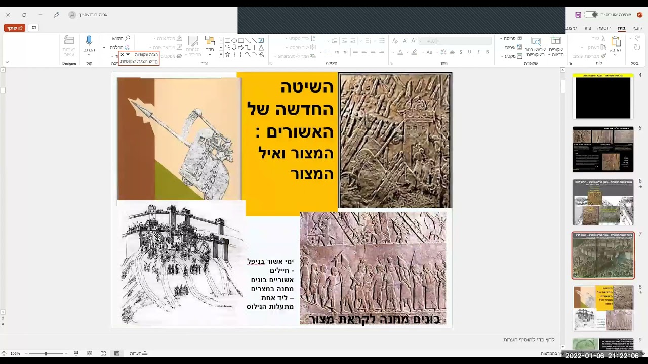Viewport: 648px width, 364px height.
Task: Open Section (מקטע) dropdown
Action: (512, 56)
